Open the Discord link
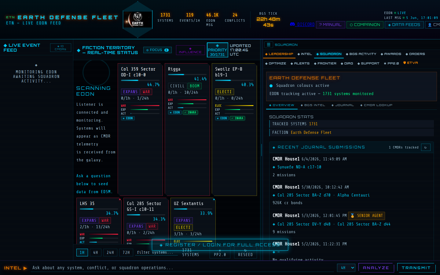This screenshot has width=440, height=275. [x=302, y=24]
